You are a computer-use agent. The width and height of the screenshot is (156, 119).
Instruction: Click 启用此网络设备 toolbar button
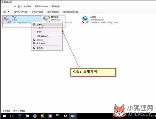pyautogui.click(x=21, y=12)
